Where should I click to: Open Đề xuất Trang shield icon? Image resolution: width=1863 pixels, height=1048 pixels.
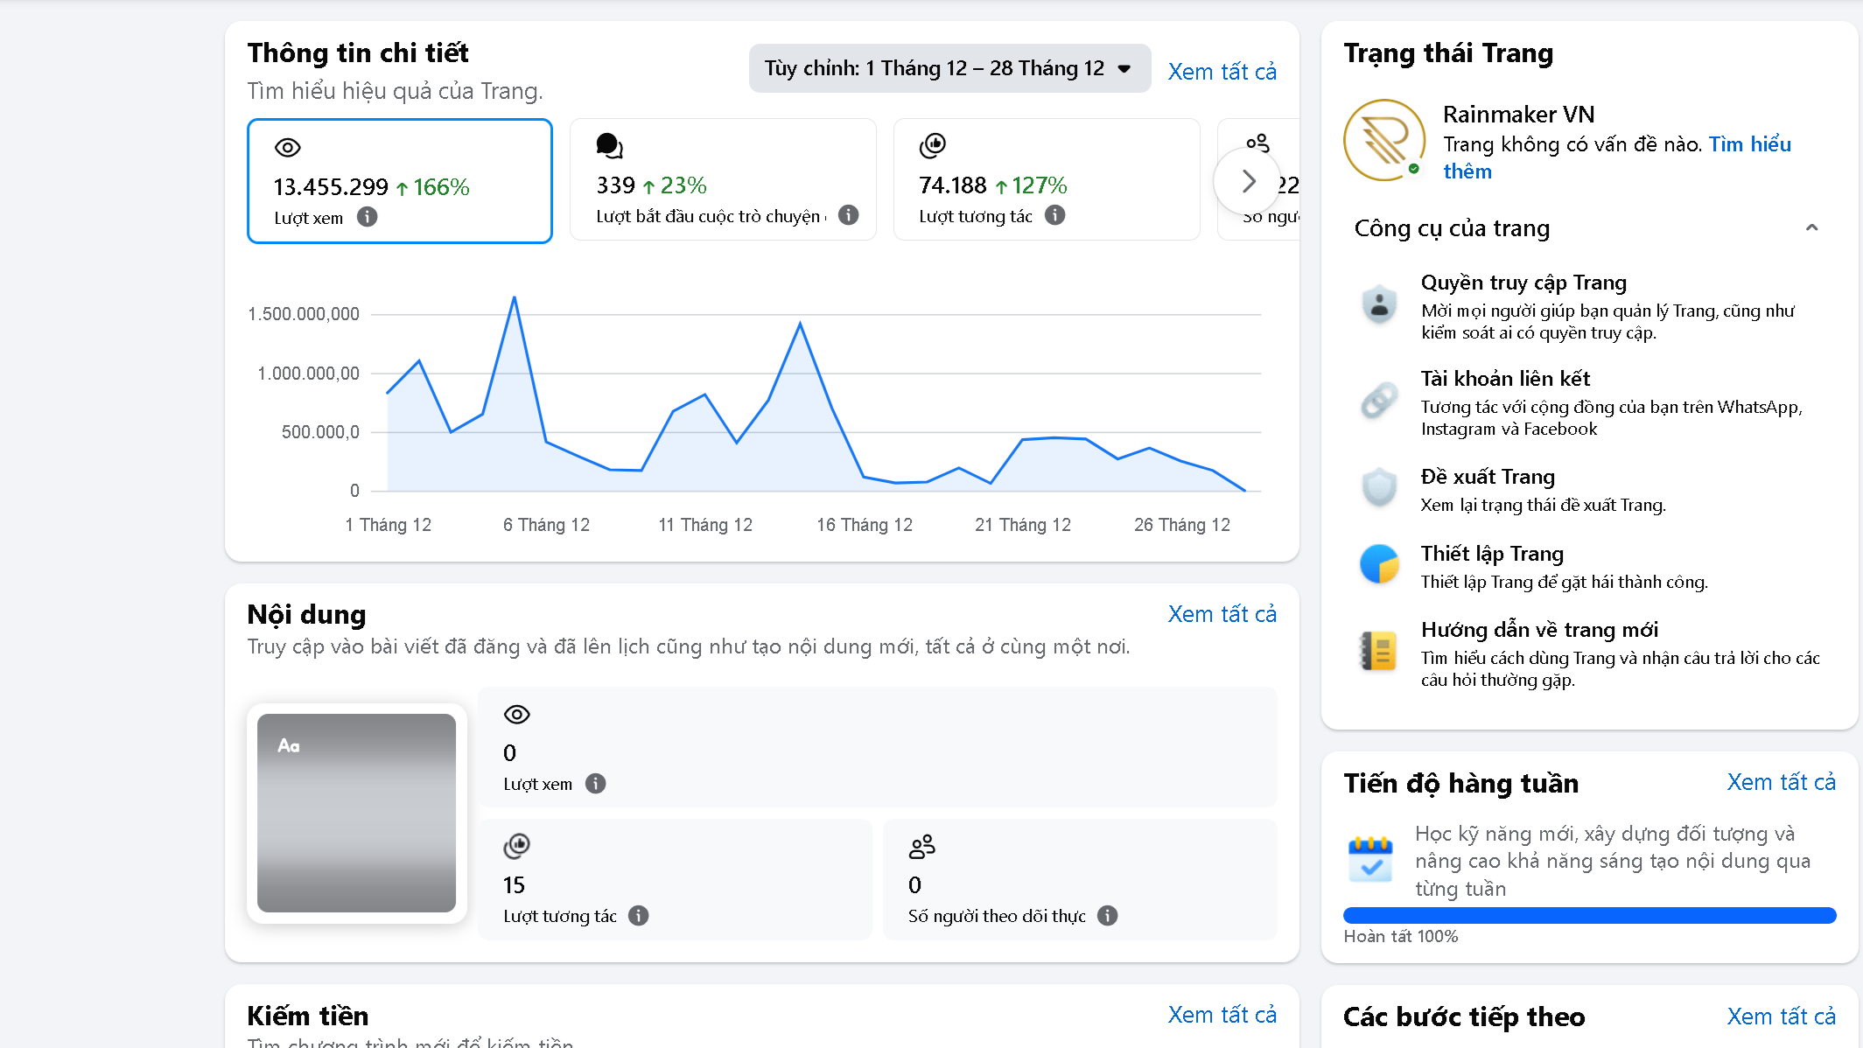click(x=1379, y=487)
